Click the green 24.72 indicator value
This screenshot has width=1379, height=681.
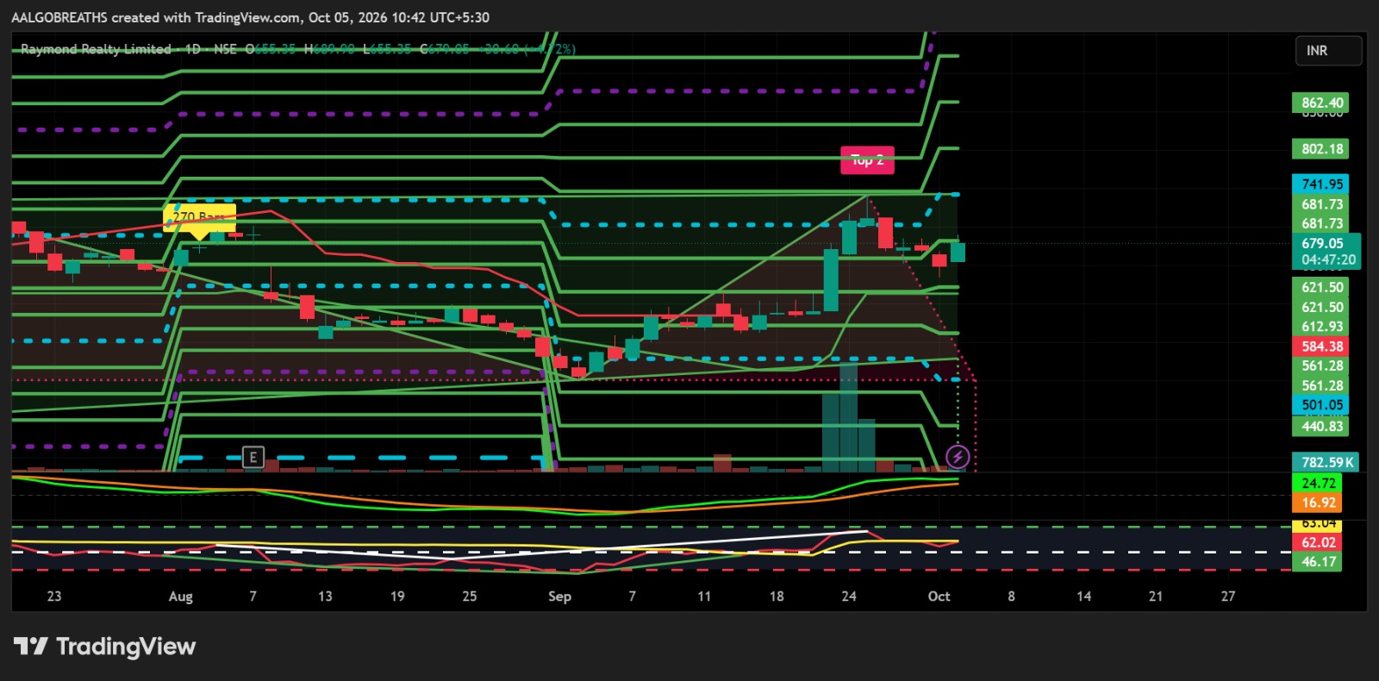(1317, 484)
